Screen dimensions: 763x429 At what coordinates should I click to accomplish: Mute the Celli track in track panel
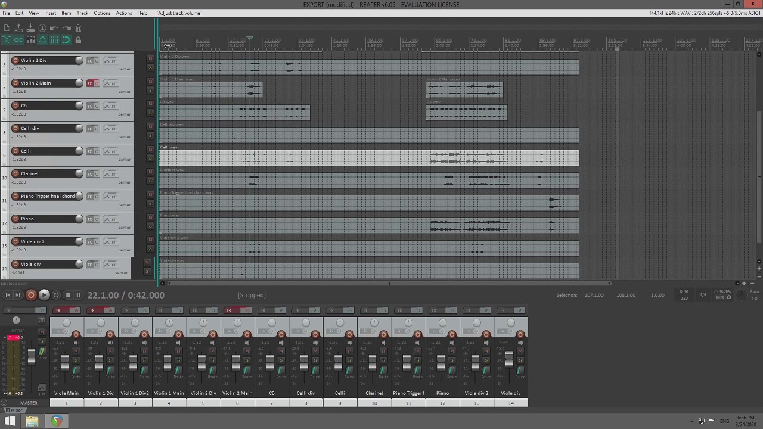point(150,149)
